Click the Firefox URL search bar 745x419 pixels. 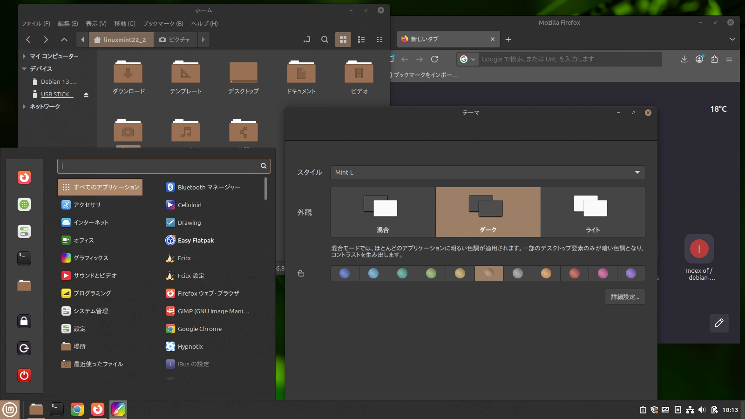pos(559,59)
